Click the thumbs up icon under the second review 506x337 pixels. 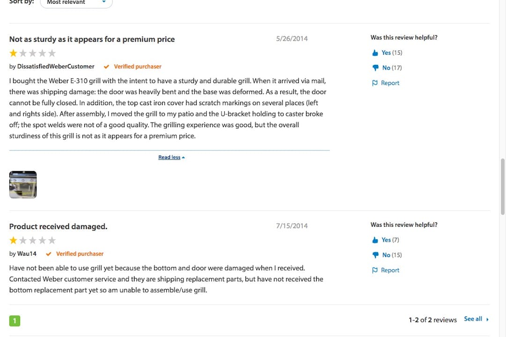click(x=375, y=240)
